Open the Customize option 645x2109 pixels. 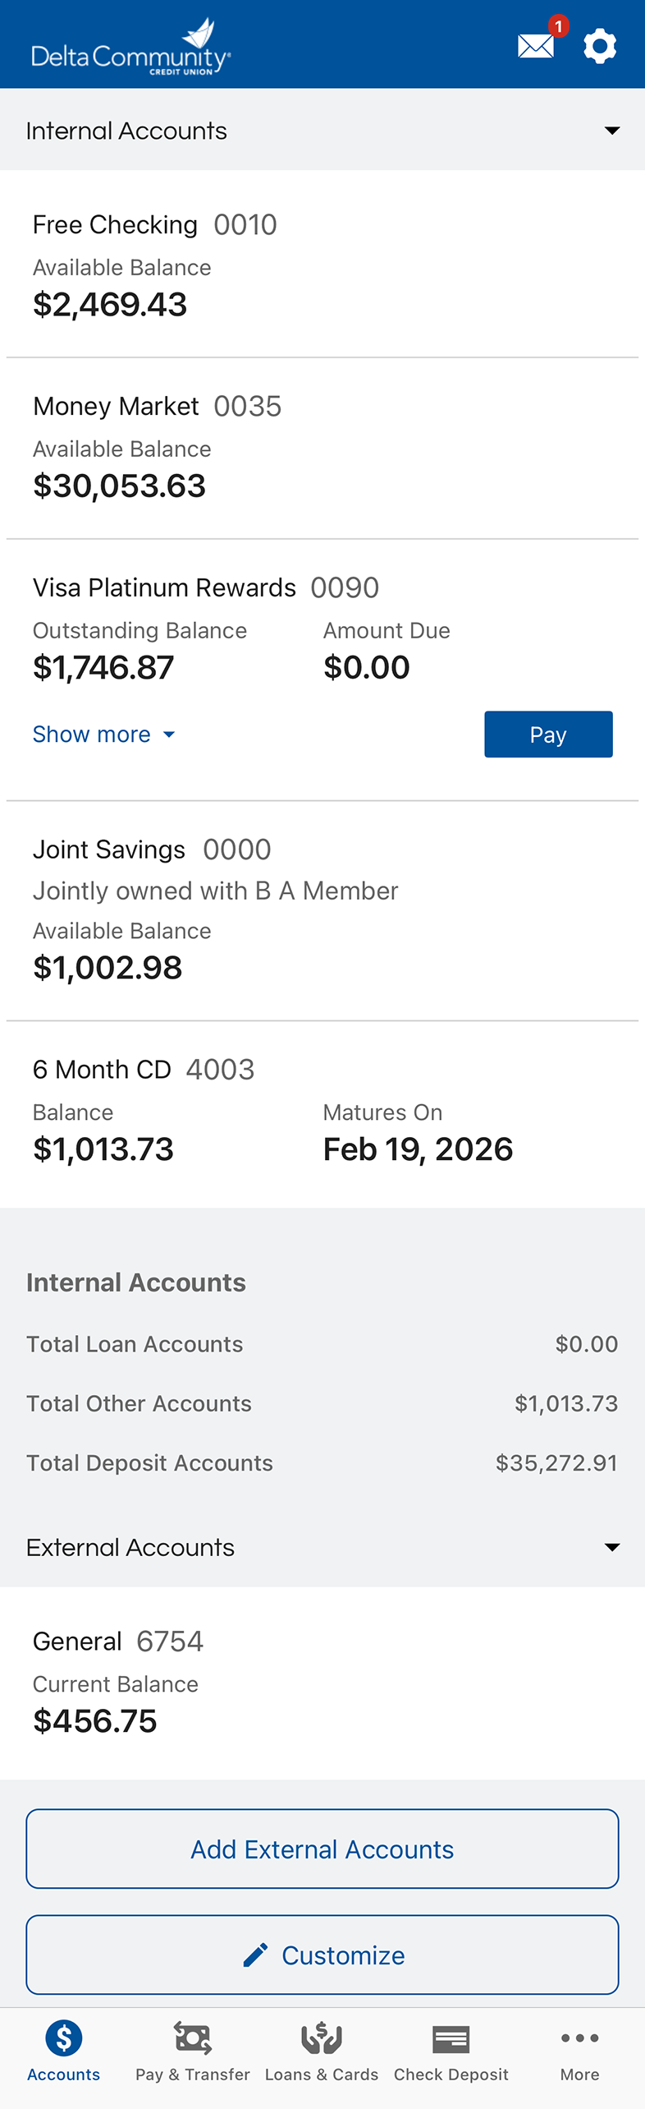tap(322, 1955)
